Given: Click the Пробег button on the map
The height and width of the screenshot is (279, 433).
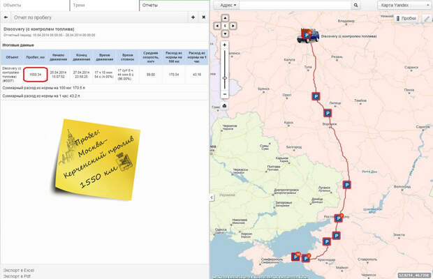Looking at the screenshot, I should (x=406, y=18).
